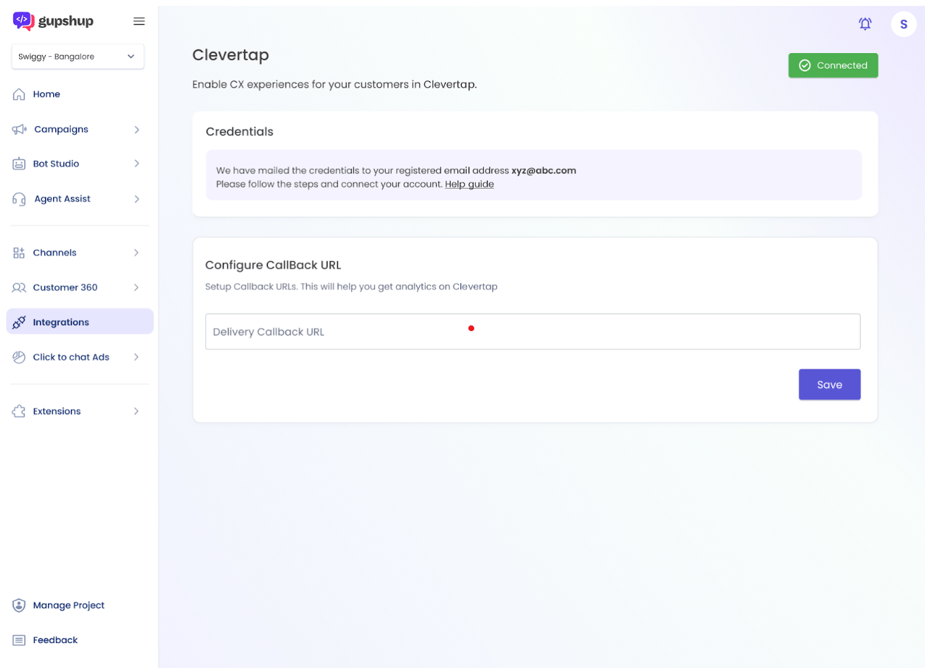925x668 pixels.
Task: Click the Feedback form icon
Action: 19,640
